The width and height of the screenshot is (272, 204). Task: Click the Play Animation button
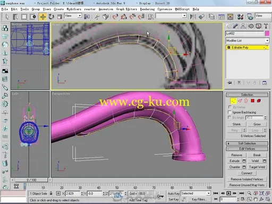tap(228, 193)
